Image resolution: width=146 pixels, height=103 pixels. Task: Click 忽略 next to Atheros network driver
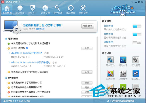click(x=54, y=62)
